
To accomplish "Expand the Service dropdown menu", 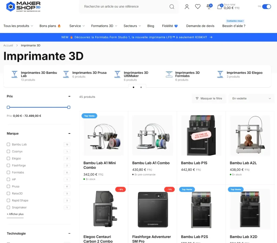I will (77, 26).
